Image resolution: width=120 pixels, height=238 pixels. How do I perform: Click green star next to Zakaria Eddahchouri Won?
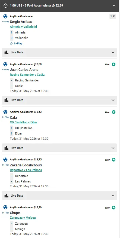[114, 160]
